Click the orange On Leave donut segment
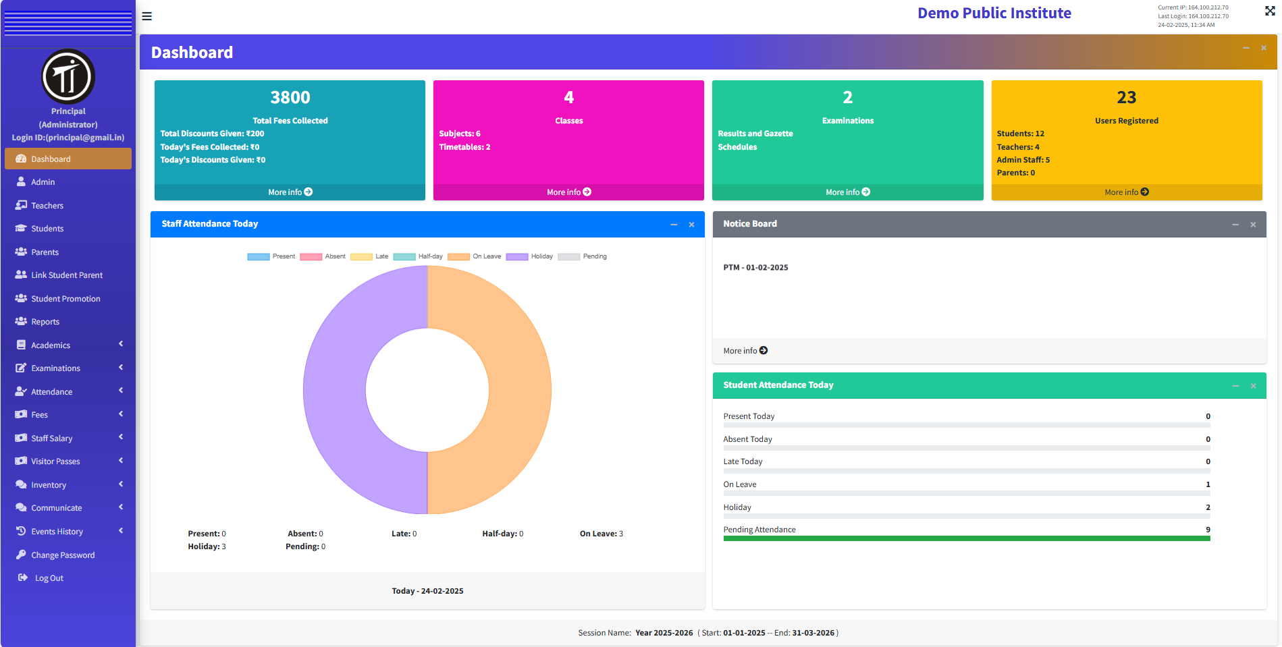The image size is (1282, 647). (x=520, y=390)
